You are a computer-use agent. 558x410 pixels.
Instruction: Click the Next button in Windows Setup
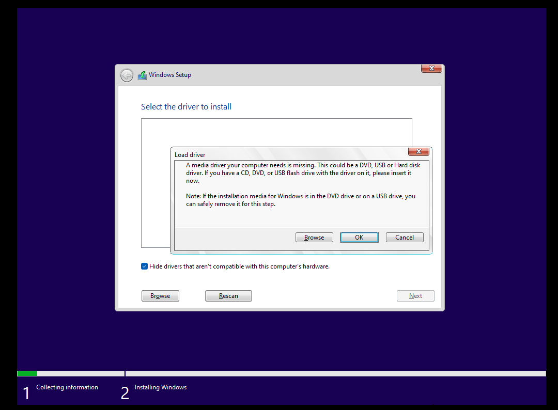point(415,296)
